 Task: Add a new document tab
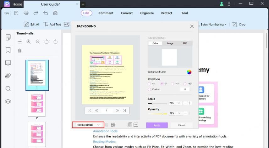click(x=83, y=4)
